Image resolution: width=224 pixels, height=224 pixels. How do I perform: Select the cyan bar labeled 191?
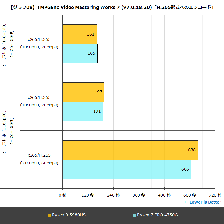pyautogui.click(x=83, y=111)
